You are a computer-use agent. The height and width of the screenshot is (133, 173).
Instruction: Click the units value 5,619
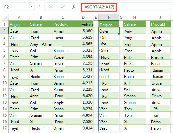click(87, 37)
